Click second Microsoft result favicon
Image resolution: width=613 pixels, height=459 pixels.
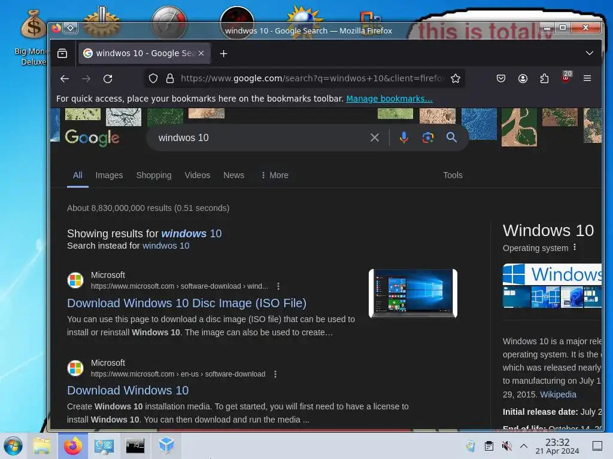click(75, 368)
